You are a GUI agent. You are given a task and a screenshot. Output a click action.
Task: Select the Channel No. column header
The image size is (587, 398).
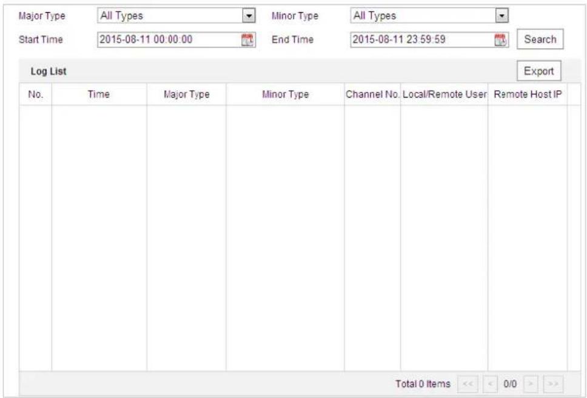point(372,95)
